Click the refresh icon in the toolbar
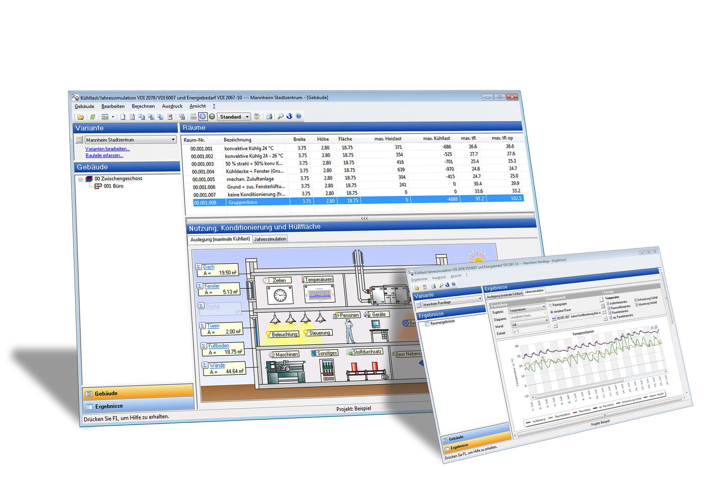This screenshot has height=499, width=707. tap(92, 117)
